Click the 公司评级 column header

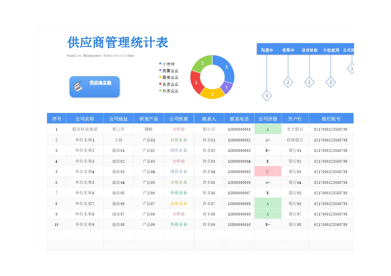pyautogui.click(x=268, y=119)
